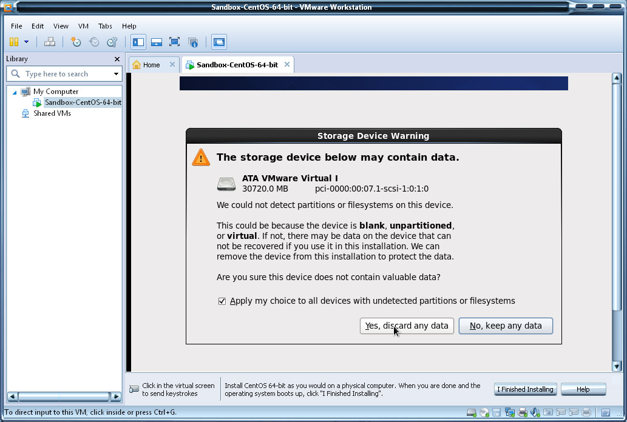This screenshot has width=627, height=422.
Task: Open the File menu
Action: (x=16, y=26)
